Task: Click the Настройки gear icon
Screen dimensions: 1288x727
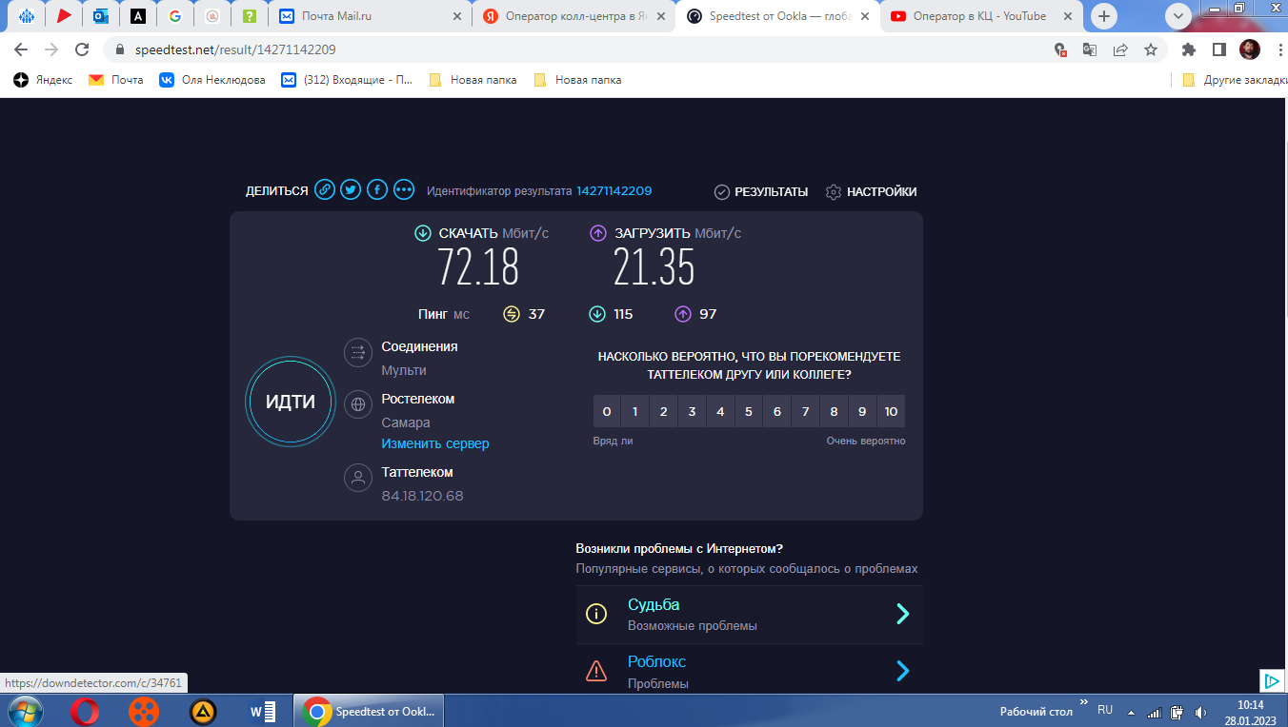Action: pyautogui.click(x=834, y=192)
